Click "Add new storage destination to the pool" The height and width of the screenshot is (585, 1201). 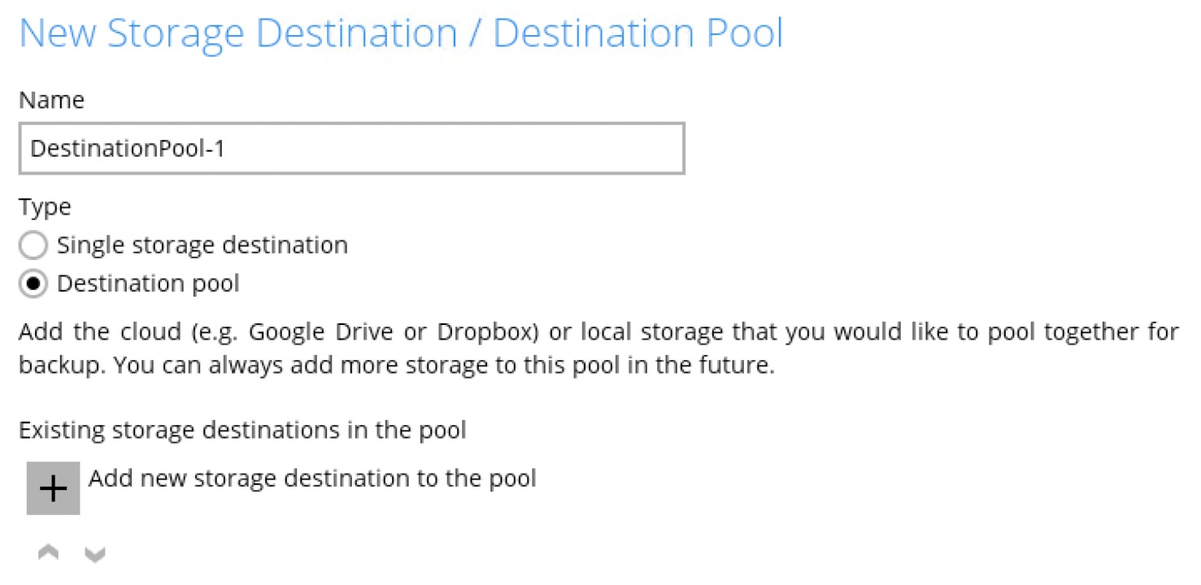pyautogui.click(x=312, y=478)
